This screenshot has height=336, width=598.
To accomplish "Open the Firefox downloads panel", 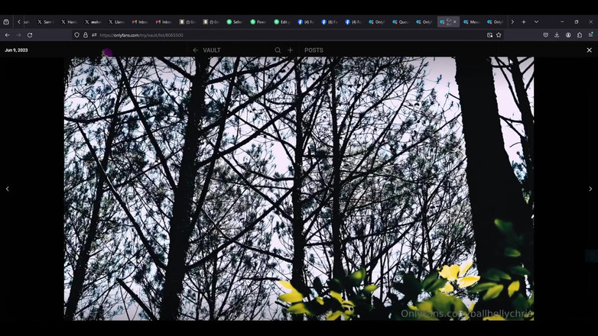I will click(x=557, y=35).
